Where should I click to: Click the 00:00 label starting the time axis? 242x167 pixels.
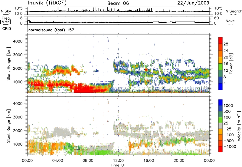click(x=27, y=161)
